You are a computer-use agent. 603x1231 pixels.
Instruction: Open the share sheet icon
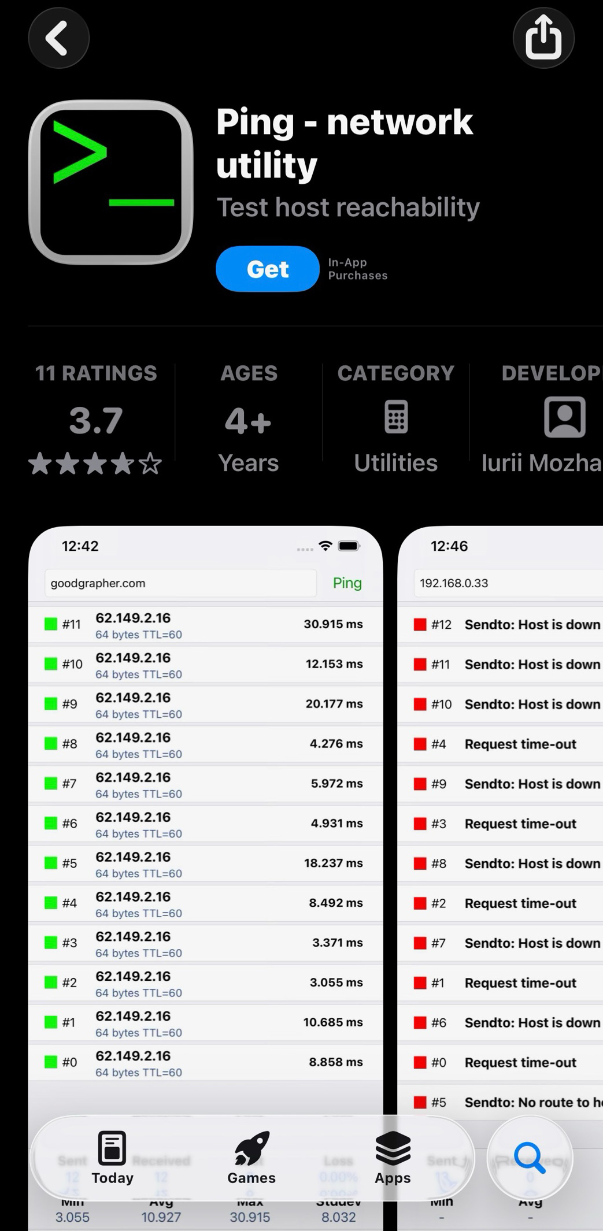tap(543, 38)
